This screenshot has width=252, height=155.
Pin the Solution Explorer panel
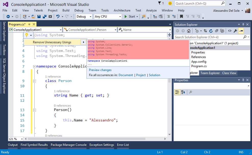click(x=243, y=24)
